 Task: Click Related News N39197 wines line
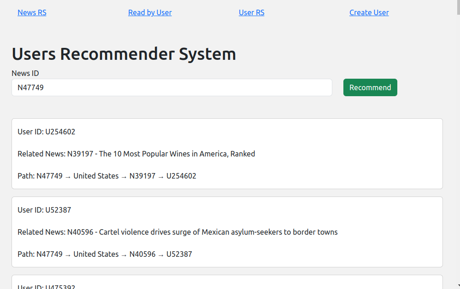(x=136, y=154)
